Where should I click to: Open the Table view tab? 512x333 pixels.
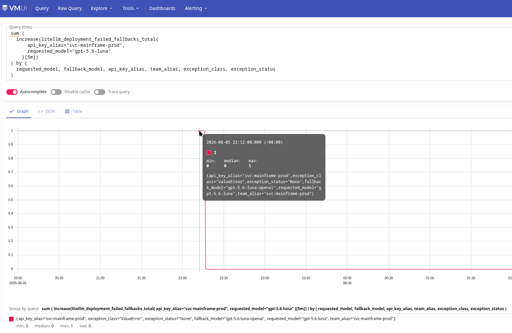pos(74,111)
